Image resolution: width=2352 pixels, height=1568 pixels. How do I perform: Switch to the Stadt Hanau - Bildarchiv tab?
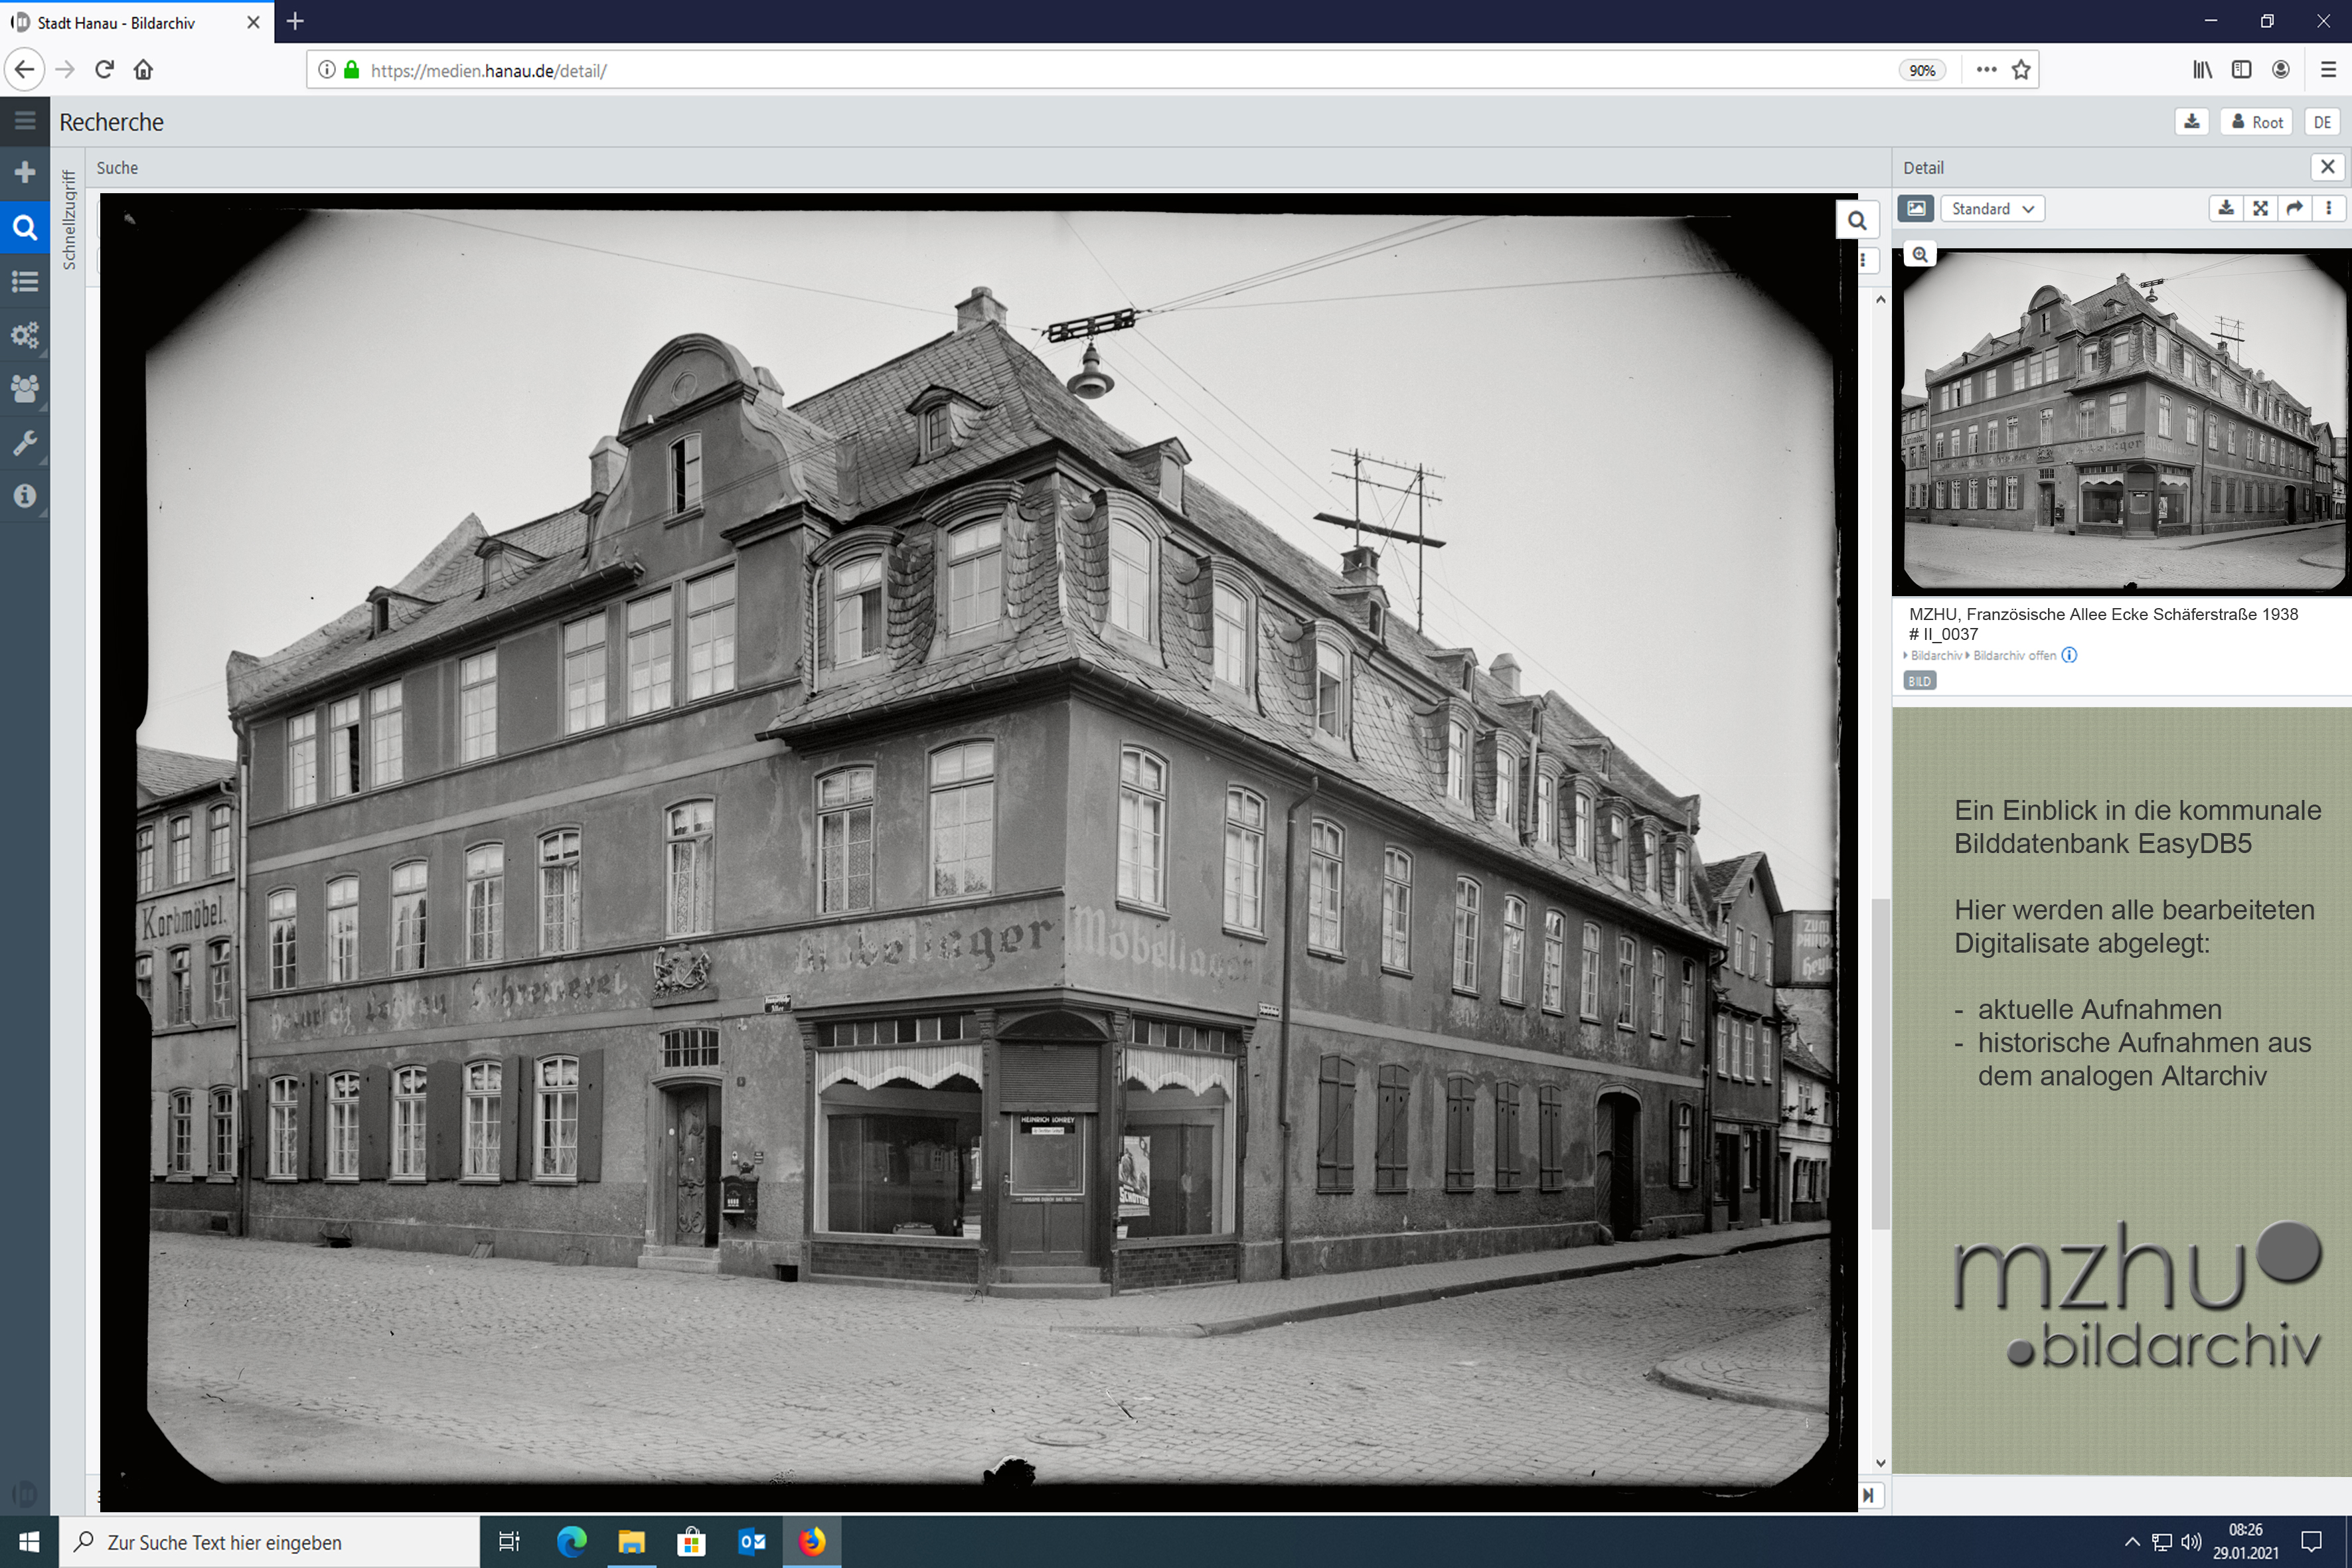point(116,22)
